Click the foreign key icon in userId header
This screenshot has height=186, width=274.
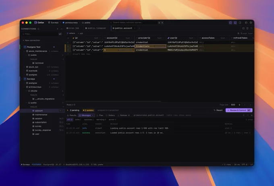[x=168, y=38]
